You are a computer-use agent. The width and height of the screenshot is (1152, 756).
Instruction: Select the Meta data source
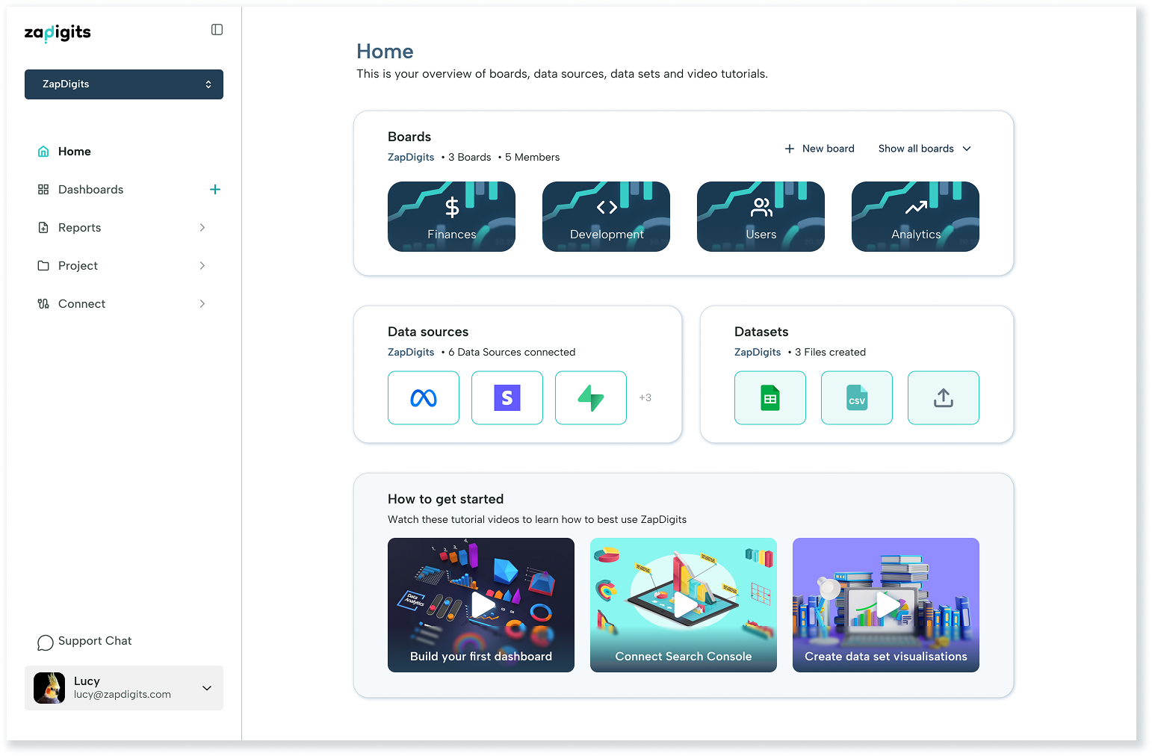pos(424,398)
